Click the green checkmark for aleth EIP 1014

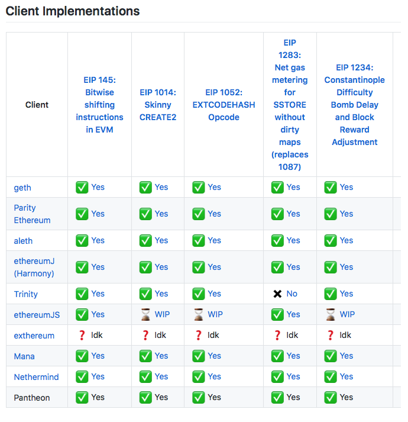click(x=145, y=241)
